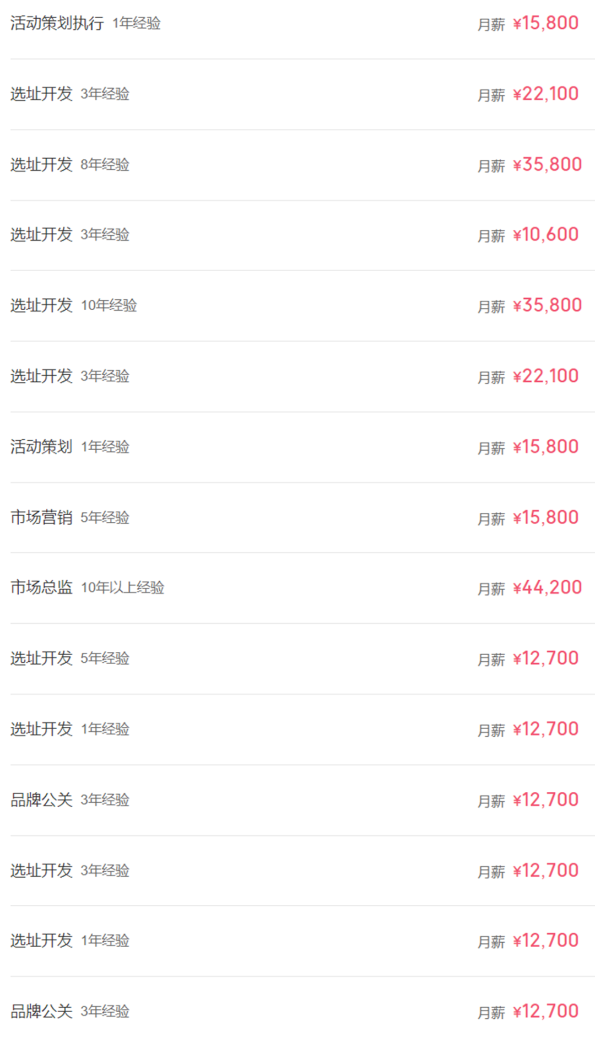Click ¥12,700 salary in 选址开发 5年经验 row
Image resolution: width=595 pixels, height=1037 pixels.
545,658
